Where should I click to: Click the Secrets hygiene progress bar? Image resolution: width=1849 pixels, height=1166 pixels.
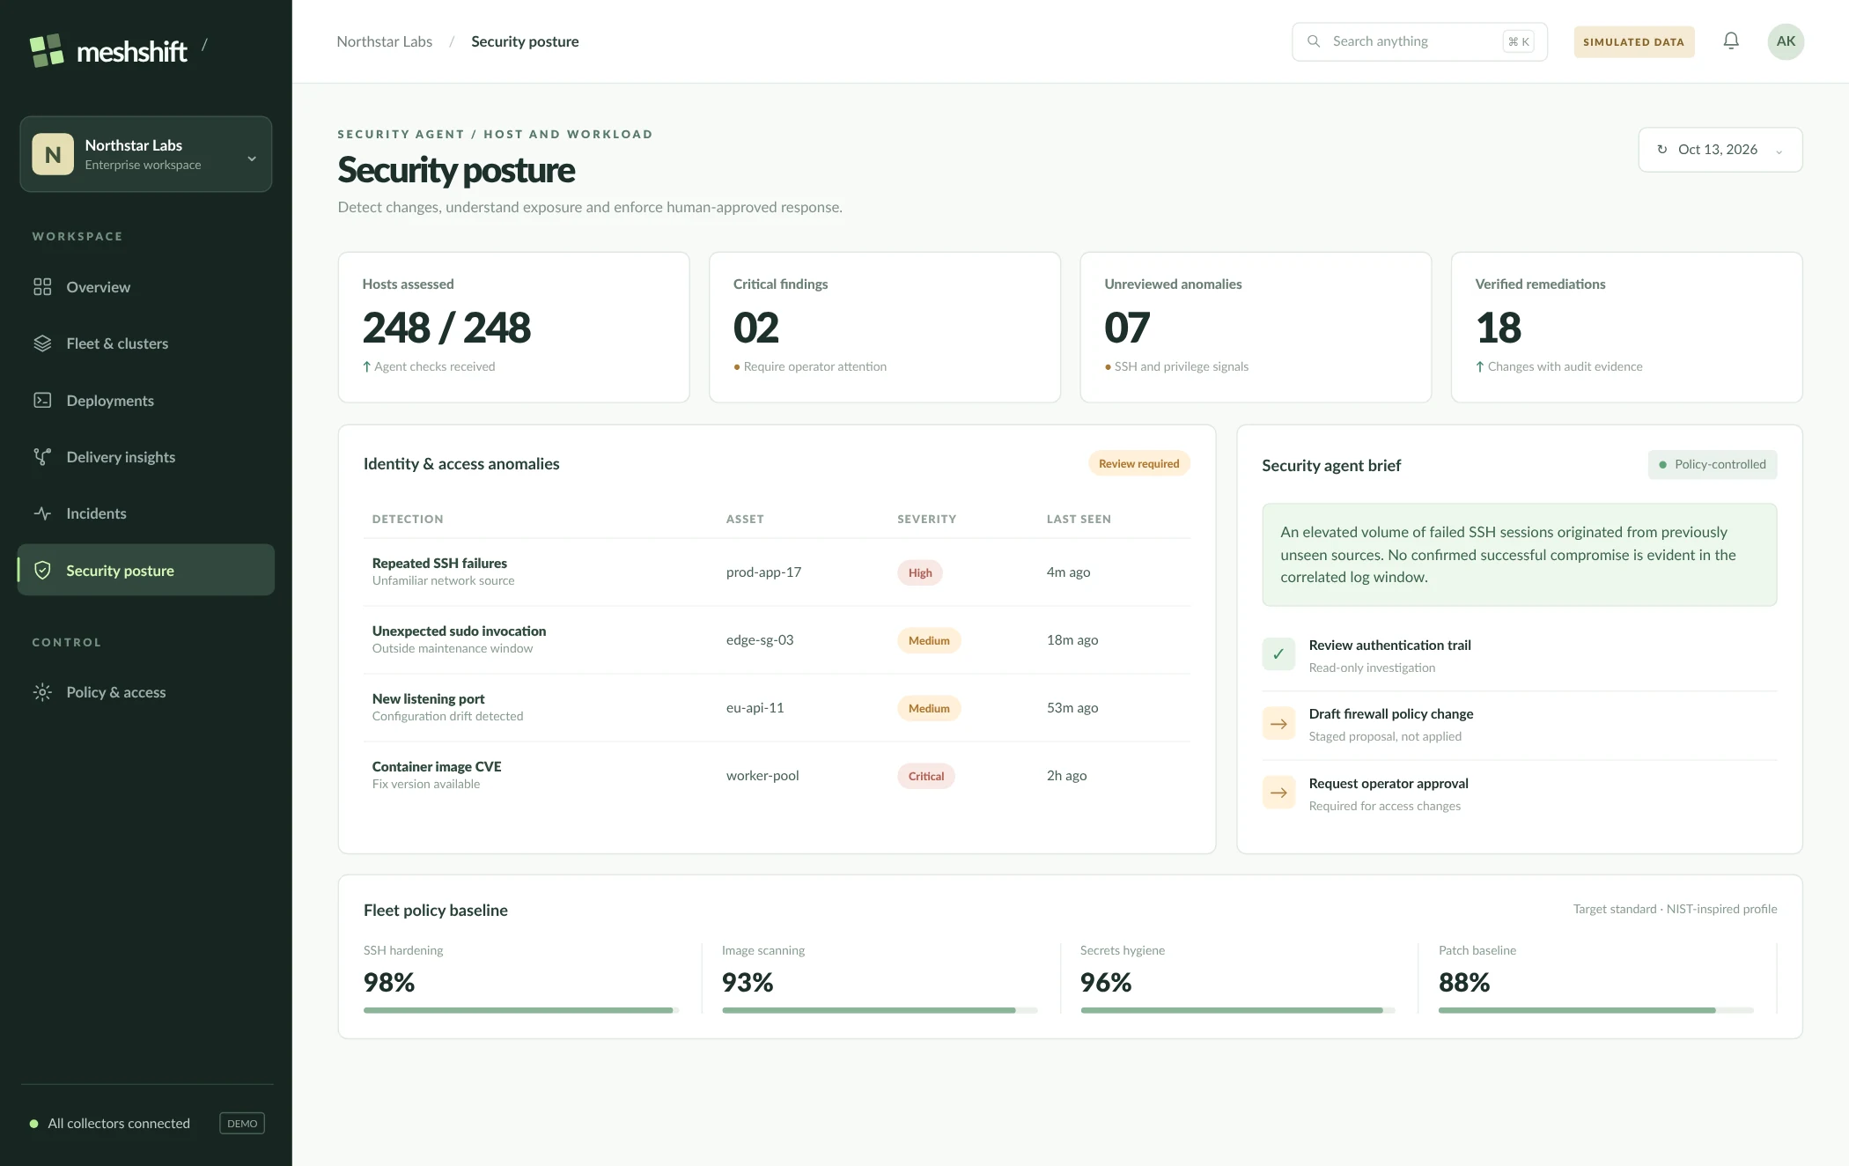tap(1238, 1010)
